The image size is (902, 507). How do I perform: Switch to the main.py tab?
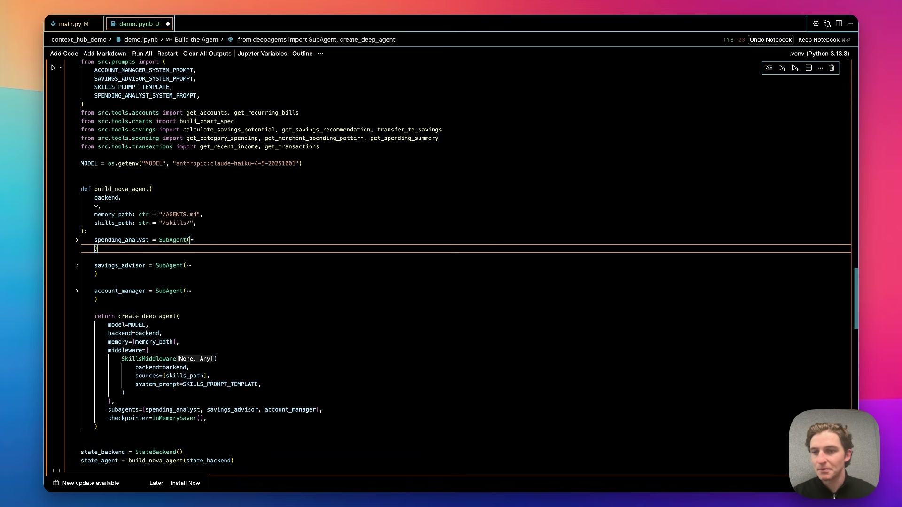click(x=70, y=24)
